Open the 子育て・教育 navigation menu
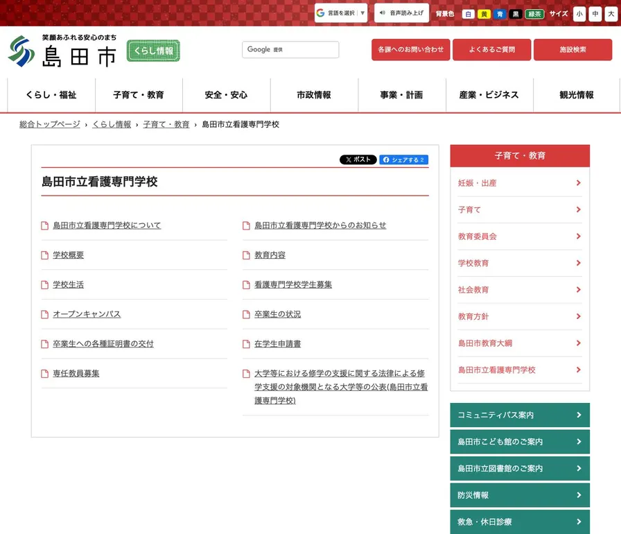 [139, 95]
